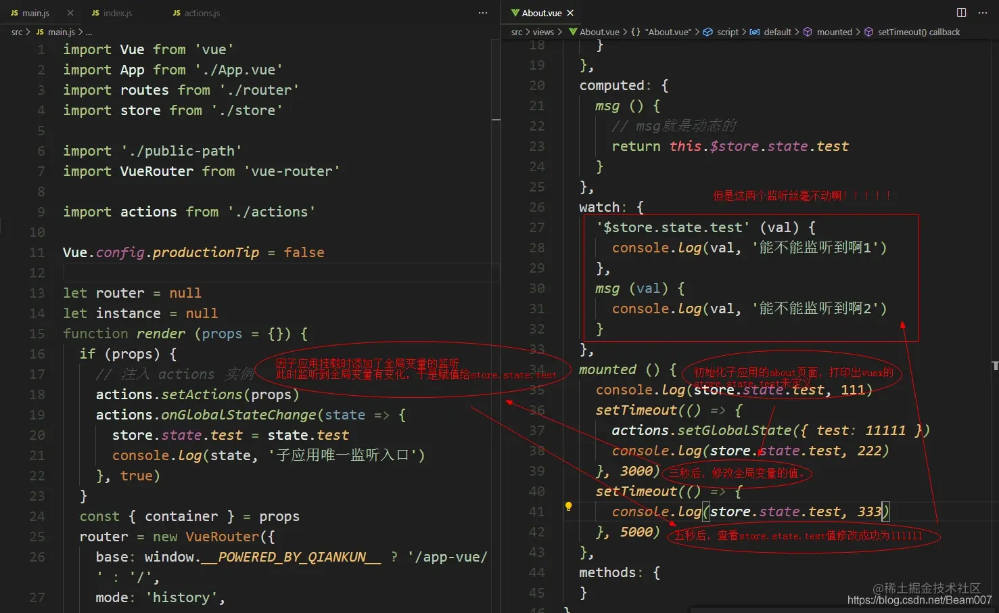Open right editor group more actions menu
Viewport: 999px width, 613px height.
(983, 13)
